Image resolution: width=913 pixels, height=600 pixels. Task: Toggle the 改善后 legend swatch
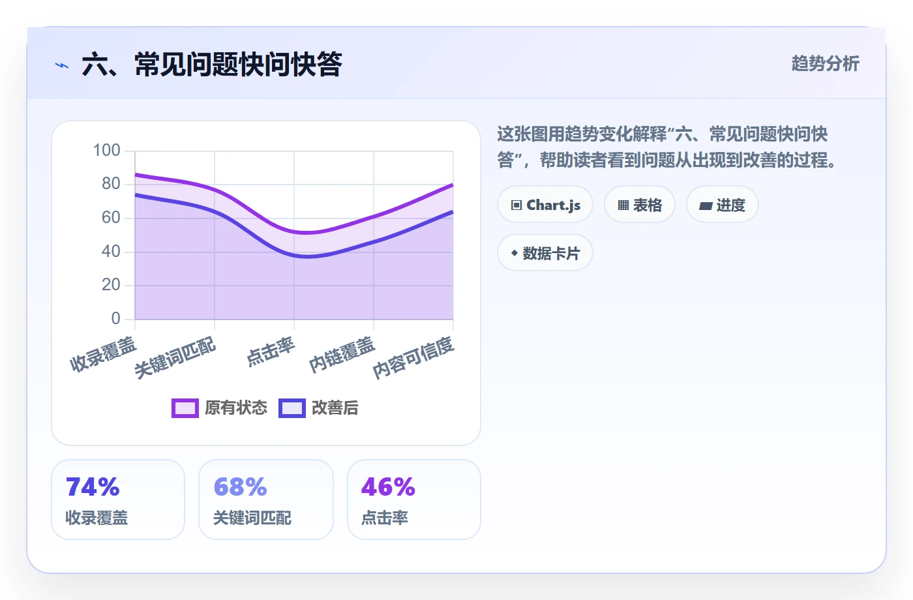pos(292,408)
